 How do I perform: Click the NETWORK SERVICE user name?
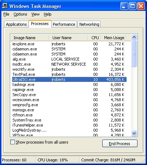69,64
